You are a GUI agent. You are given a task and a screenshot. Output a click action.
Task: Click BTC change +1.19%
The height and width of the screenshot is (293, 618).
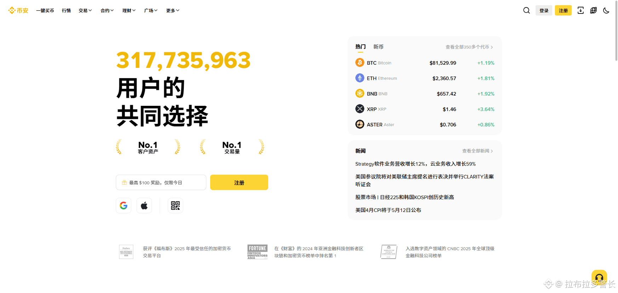tap(486, 63)
